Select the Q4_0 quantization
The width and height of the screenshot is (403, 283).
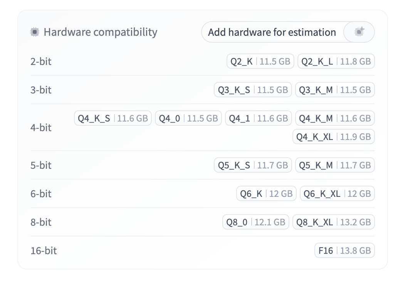[188, 118]
